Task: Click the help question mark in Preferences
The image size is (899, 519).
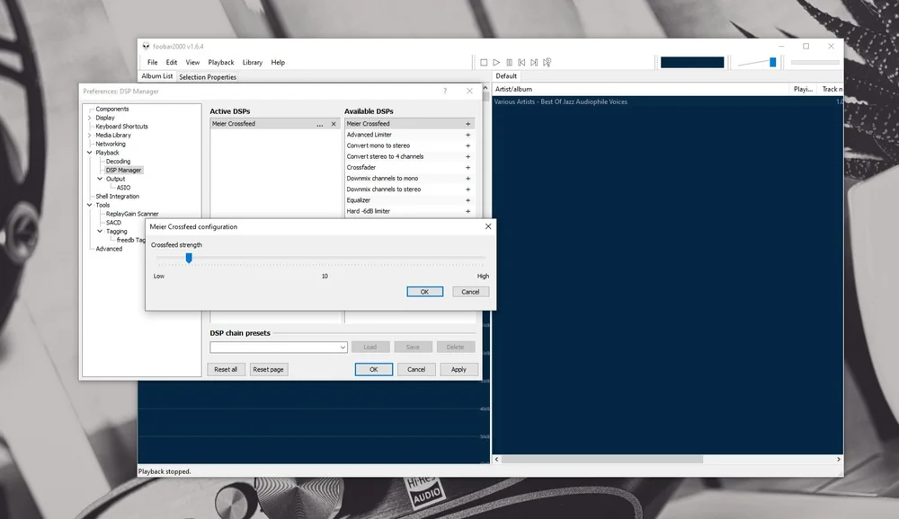Action: (445, 91)
